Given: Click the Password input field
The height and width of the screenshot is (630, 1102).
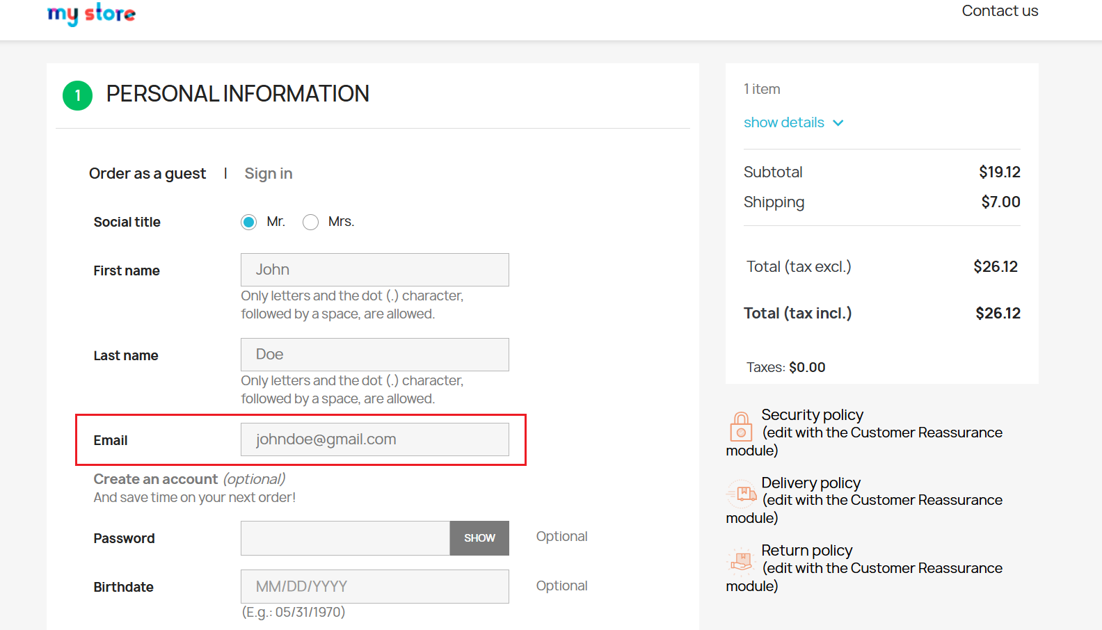Looking at the screenshot, I should (x=345, y=538).
